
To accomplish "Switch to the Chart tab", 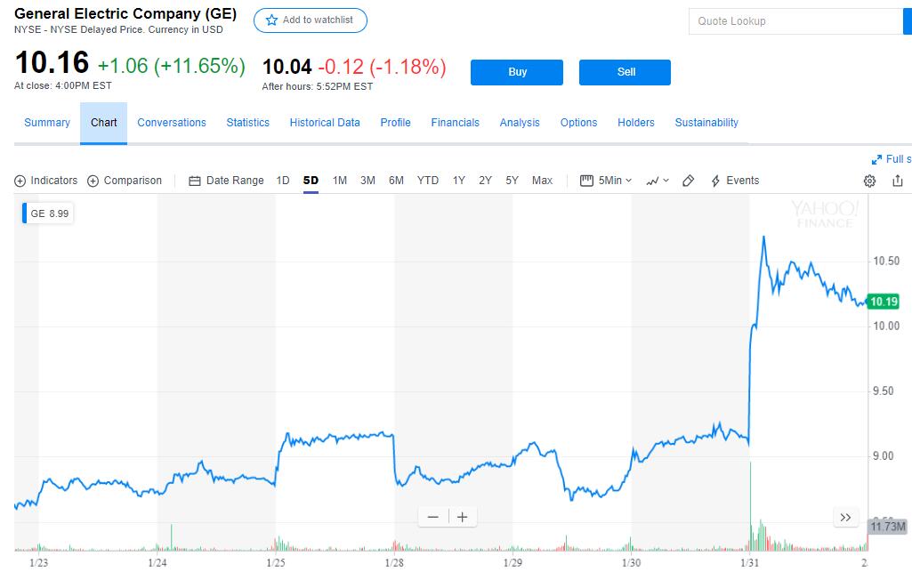I will pos(103,123).
